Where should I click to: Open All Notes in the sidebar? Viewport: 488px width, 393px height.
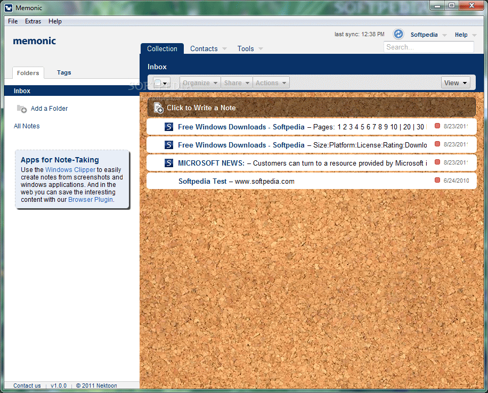[x=27, y=126]
